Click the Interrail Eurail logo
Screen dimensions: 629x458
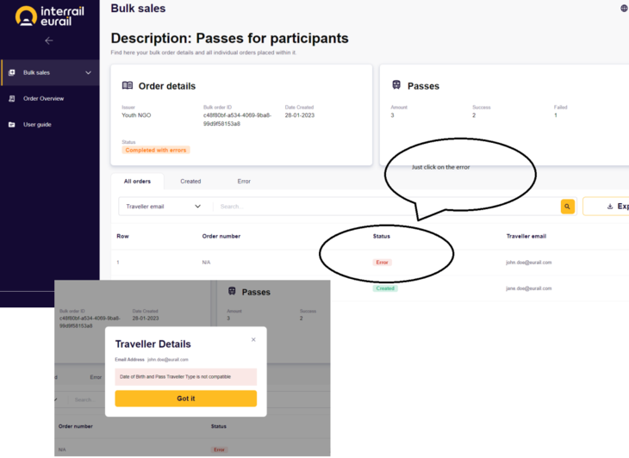coord(50,16)
